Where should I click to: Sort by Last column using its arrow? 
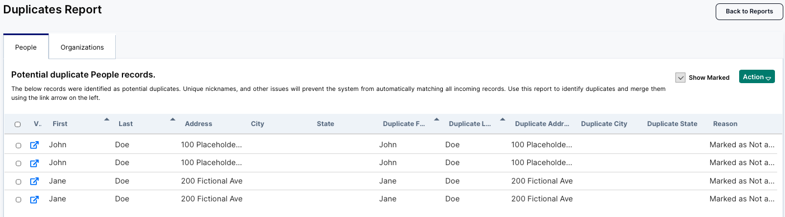click(173, 119)
